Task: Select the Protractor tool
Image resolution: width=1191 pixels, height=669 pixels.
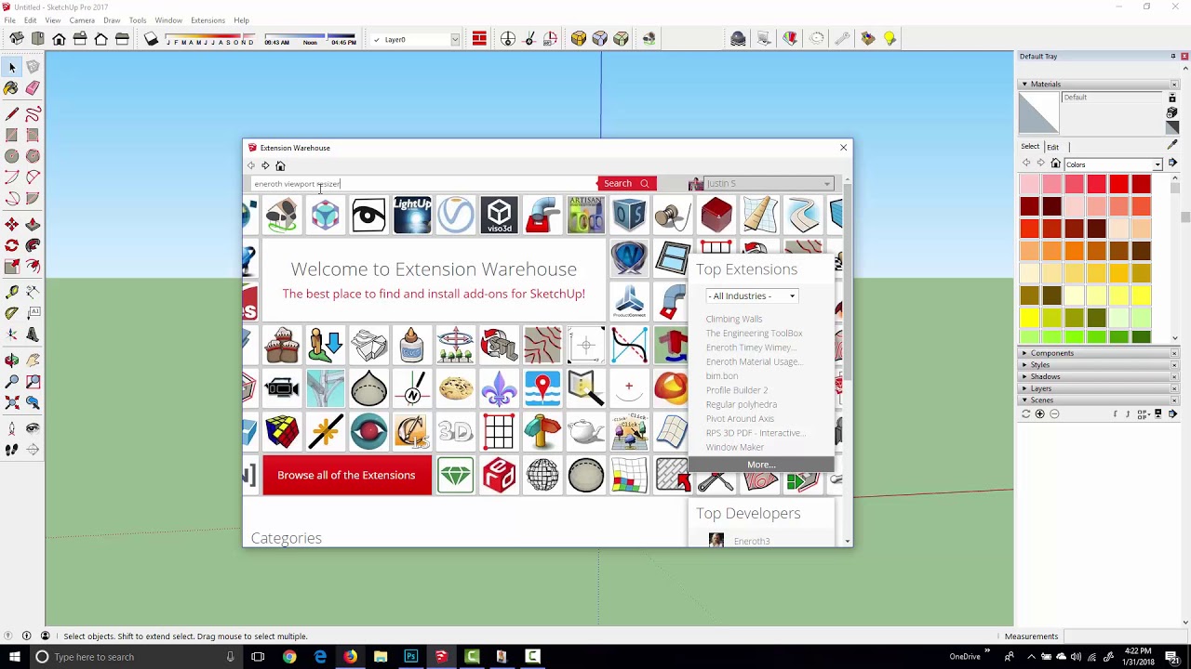Action: pos(12,313)
